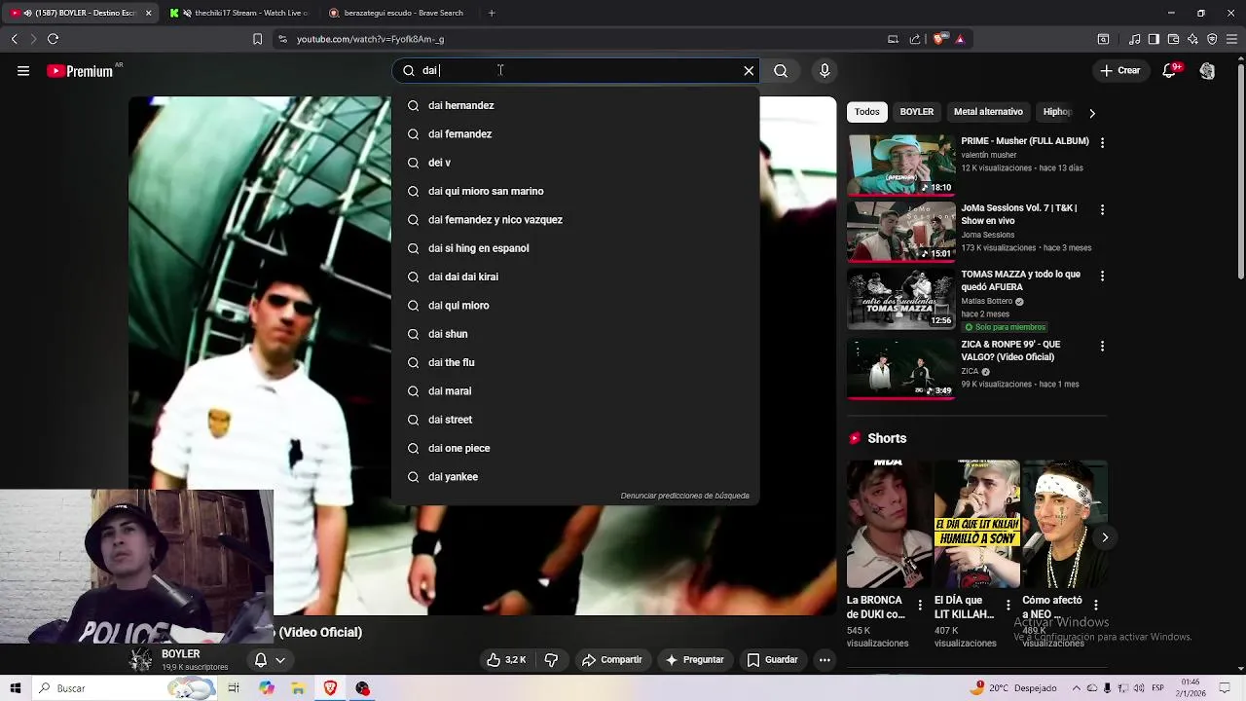This screenshot has width=1246, height=701.
Task: Open Brave VPN shield icon
Action: 1212,39
